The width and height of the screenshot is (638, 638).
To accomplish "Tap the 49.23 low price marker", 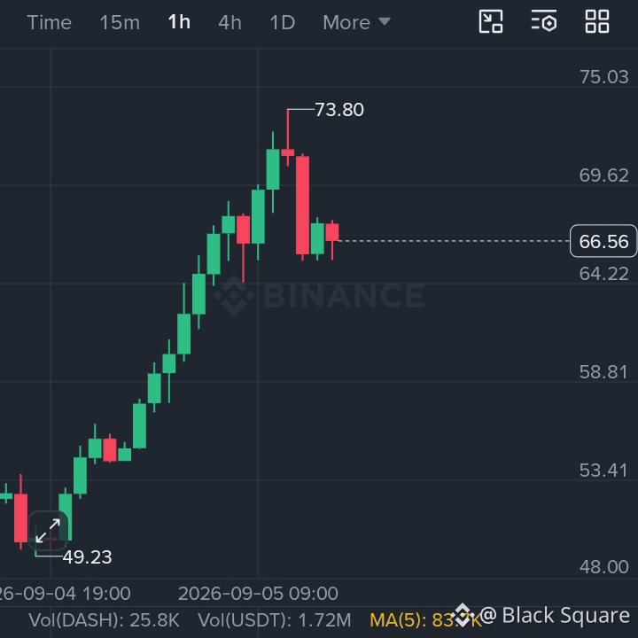I will point(87,557).
